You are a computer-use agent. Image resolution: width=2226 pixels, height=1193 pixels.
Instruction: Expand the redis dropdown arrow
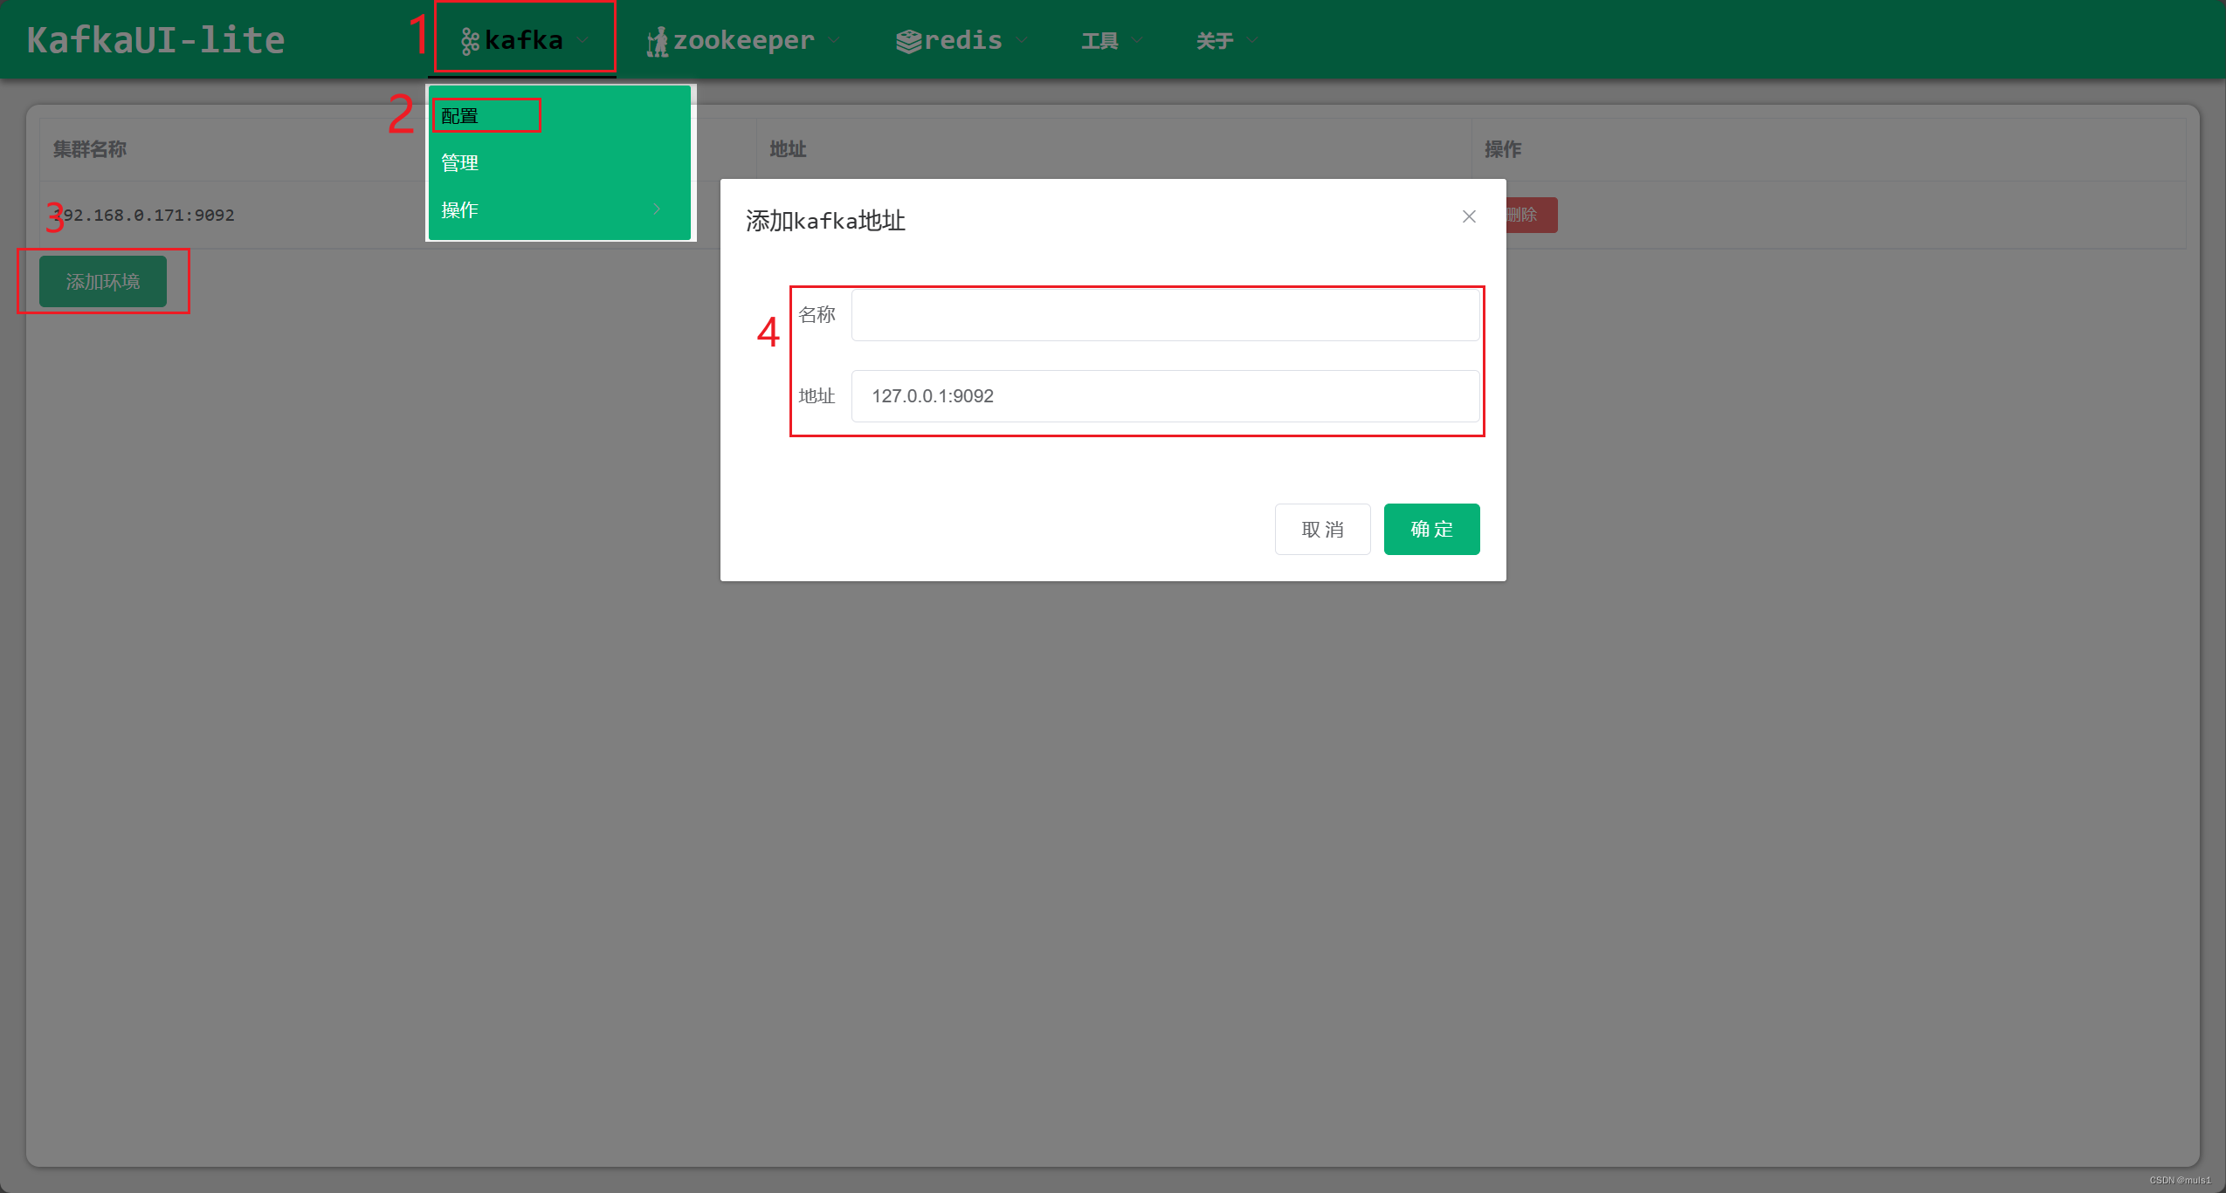(x=1022, y=40)
